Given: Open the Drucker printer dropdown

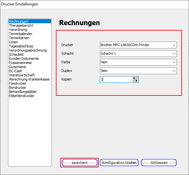Looking at the screenshot, I should pos(138,45).
